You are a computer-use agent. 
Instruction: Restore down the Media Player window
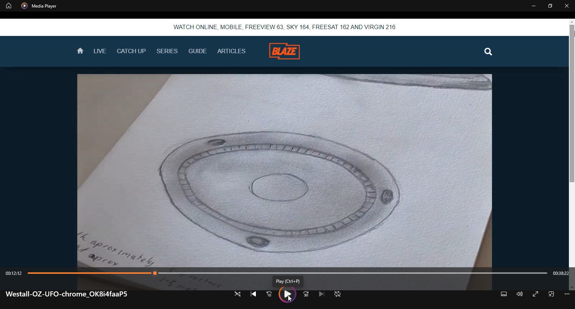tap(550, 6)
